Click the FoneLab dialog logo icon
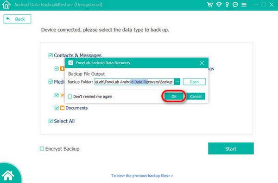The height and width of the screenshot is (183, 278). pos(71,63)
